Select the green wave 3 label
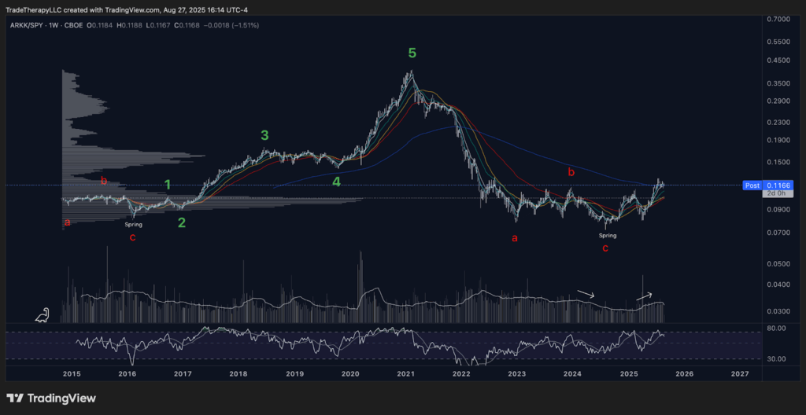Screen dimensions: 806x415 [x=265, y=135]
